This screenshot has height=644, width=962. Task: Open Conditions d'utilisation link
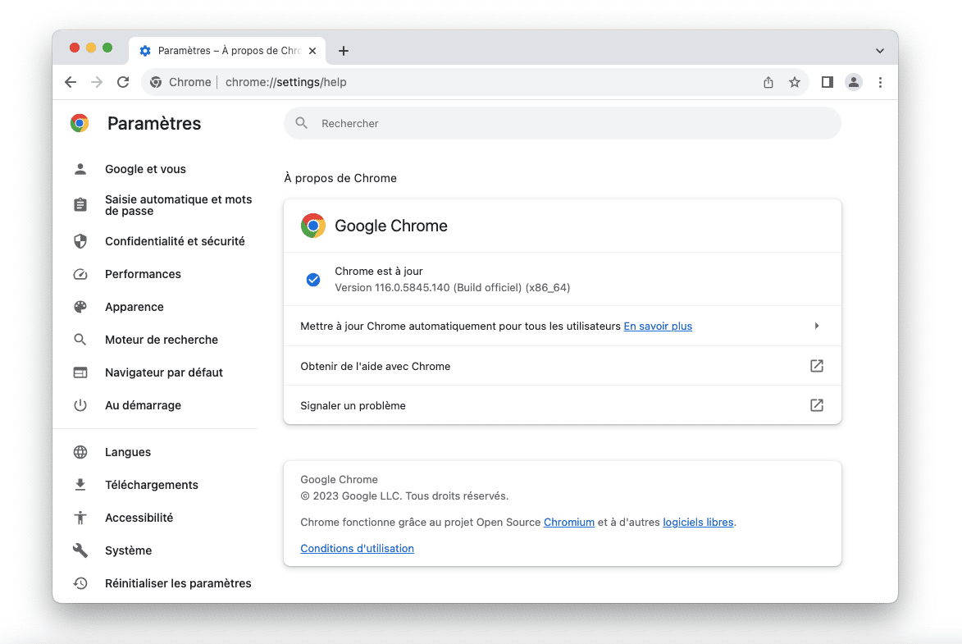(x=357, y=548)
